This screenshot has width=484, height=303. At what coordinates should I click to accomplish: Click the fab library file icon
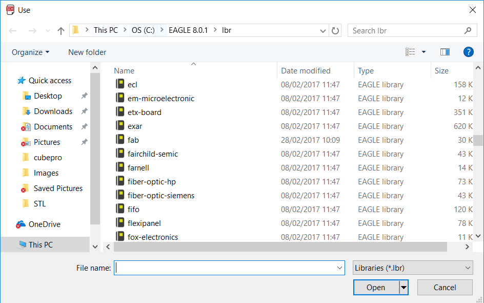[x=120, y=140]
